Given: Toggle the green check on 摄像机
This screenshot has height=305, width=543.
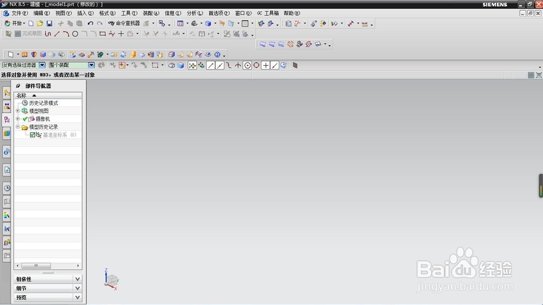Looking at the screenshot, I should pyautogui.click(x=25, y=119).
